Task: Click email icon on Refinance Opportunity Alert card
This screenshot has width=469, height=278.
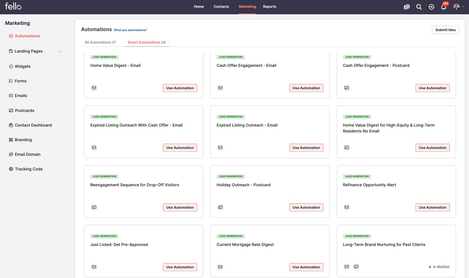Action: pyautogui.click(x=347, y=207)
